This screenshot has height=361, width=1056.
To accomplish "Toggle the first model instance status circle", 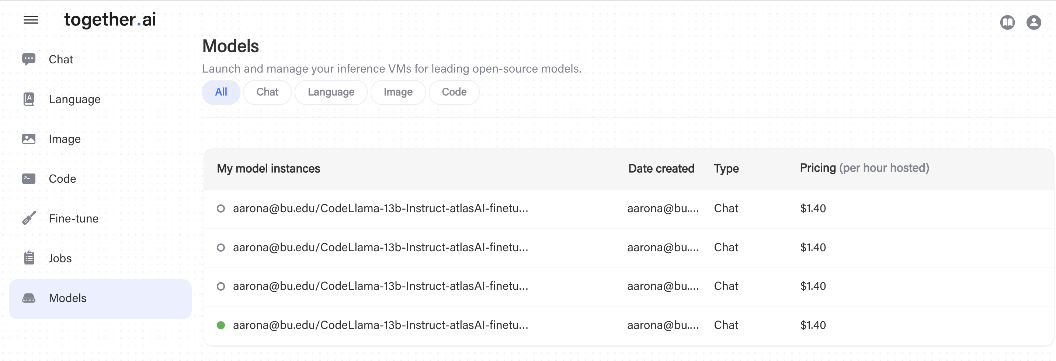I will (x=220, y=208).
